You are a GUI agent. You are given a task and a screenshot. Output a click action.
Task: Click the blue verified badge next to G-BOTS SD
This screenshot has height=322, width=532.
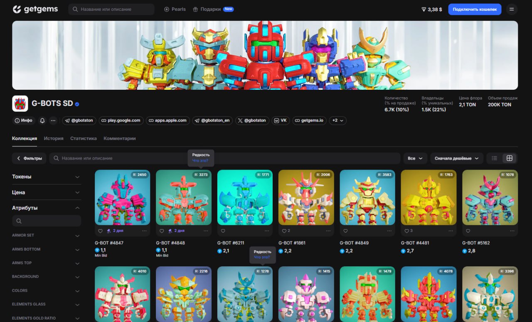pyautogui.click(x=77, y=104)
